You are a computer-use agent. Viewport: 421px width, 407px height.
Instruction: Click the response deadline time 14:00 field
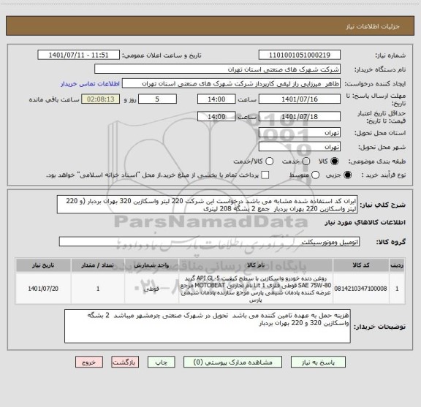pyautogui.click(x=216, y=99)
